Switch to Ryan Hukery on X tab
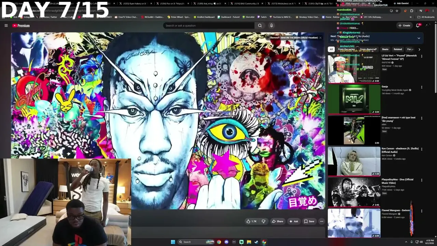The width and height of the screenshot is (437, 246). tap(135, 3)
